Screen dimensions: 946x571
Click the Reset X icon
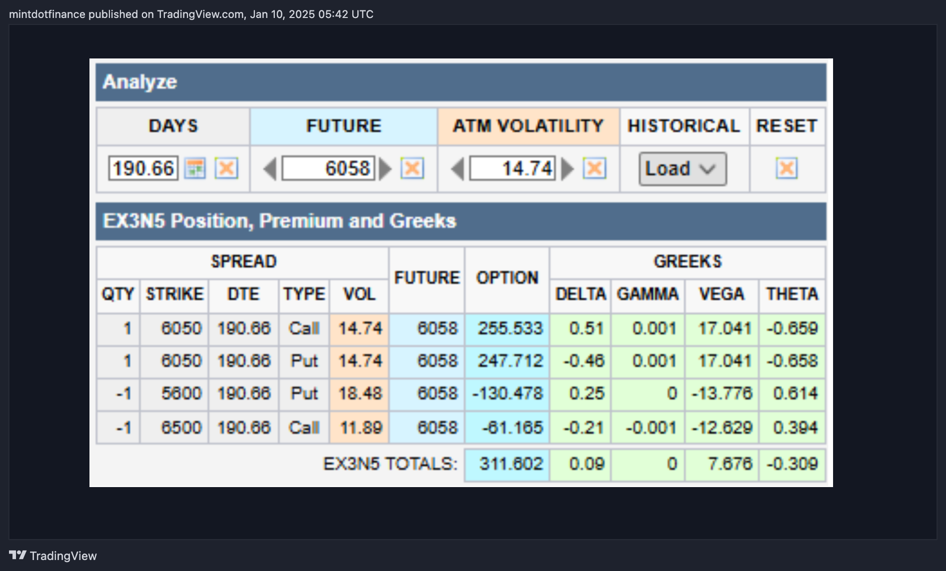787,168
